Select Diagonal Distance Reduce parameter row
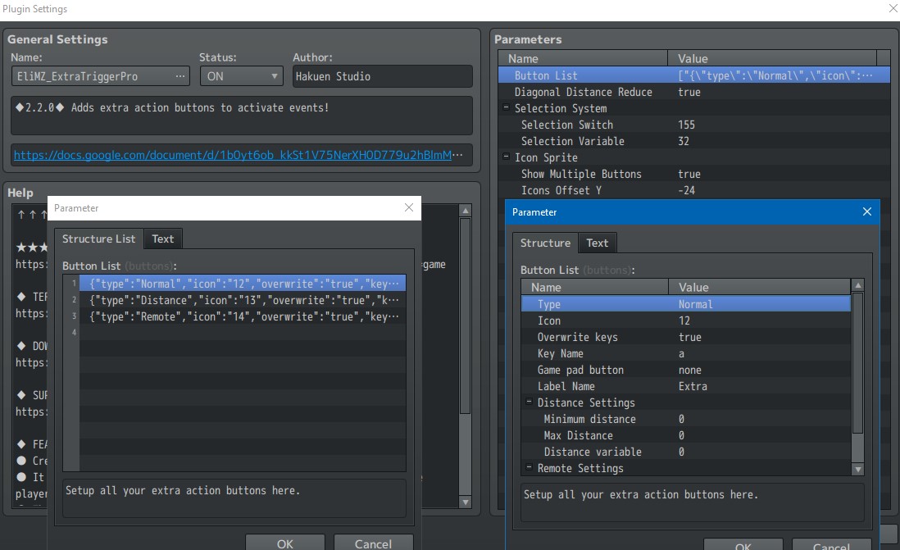Screen dimensions: 900x550 coord(694,92)
